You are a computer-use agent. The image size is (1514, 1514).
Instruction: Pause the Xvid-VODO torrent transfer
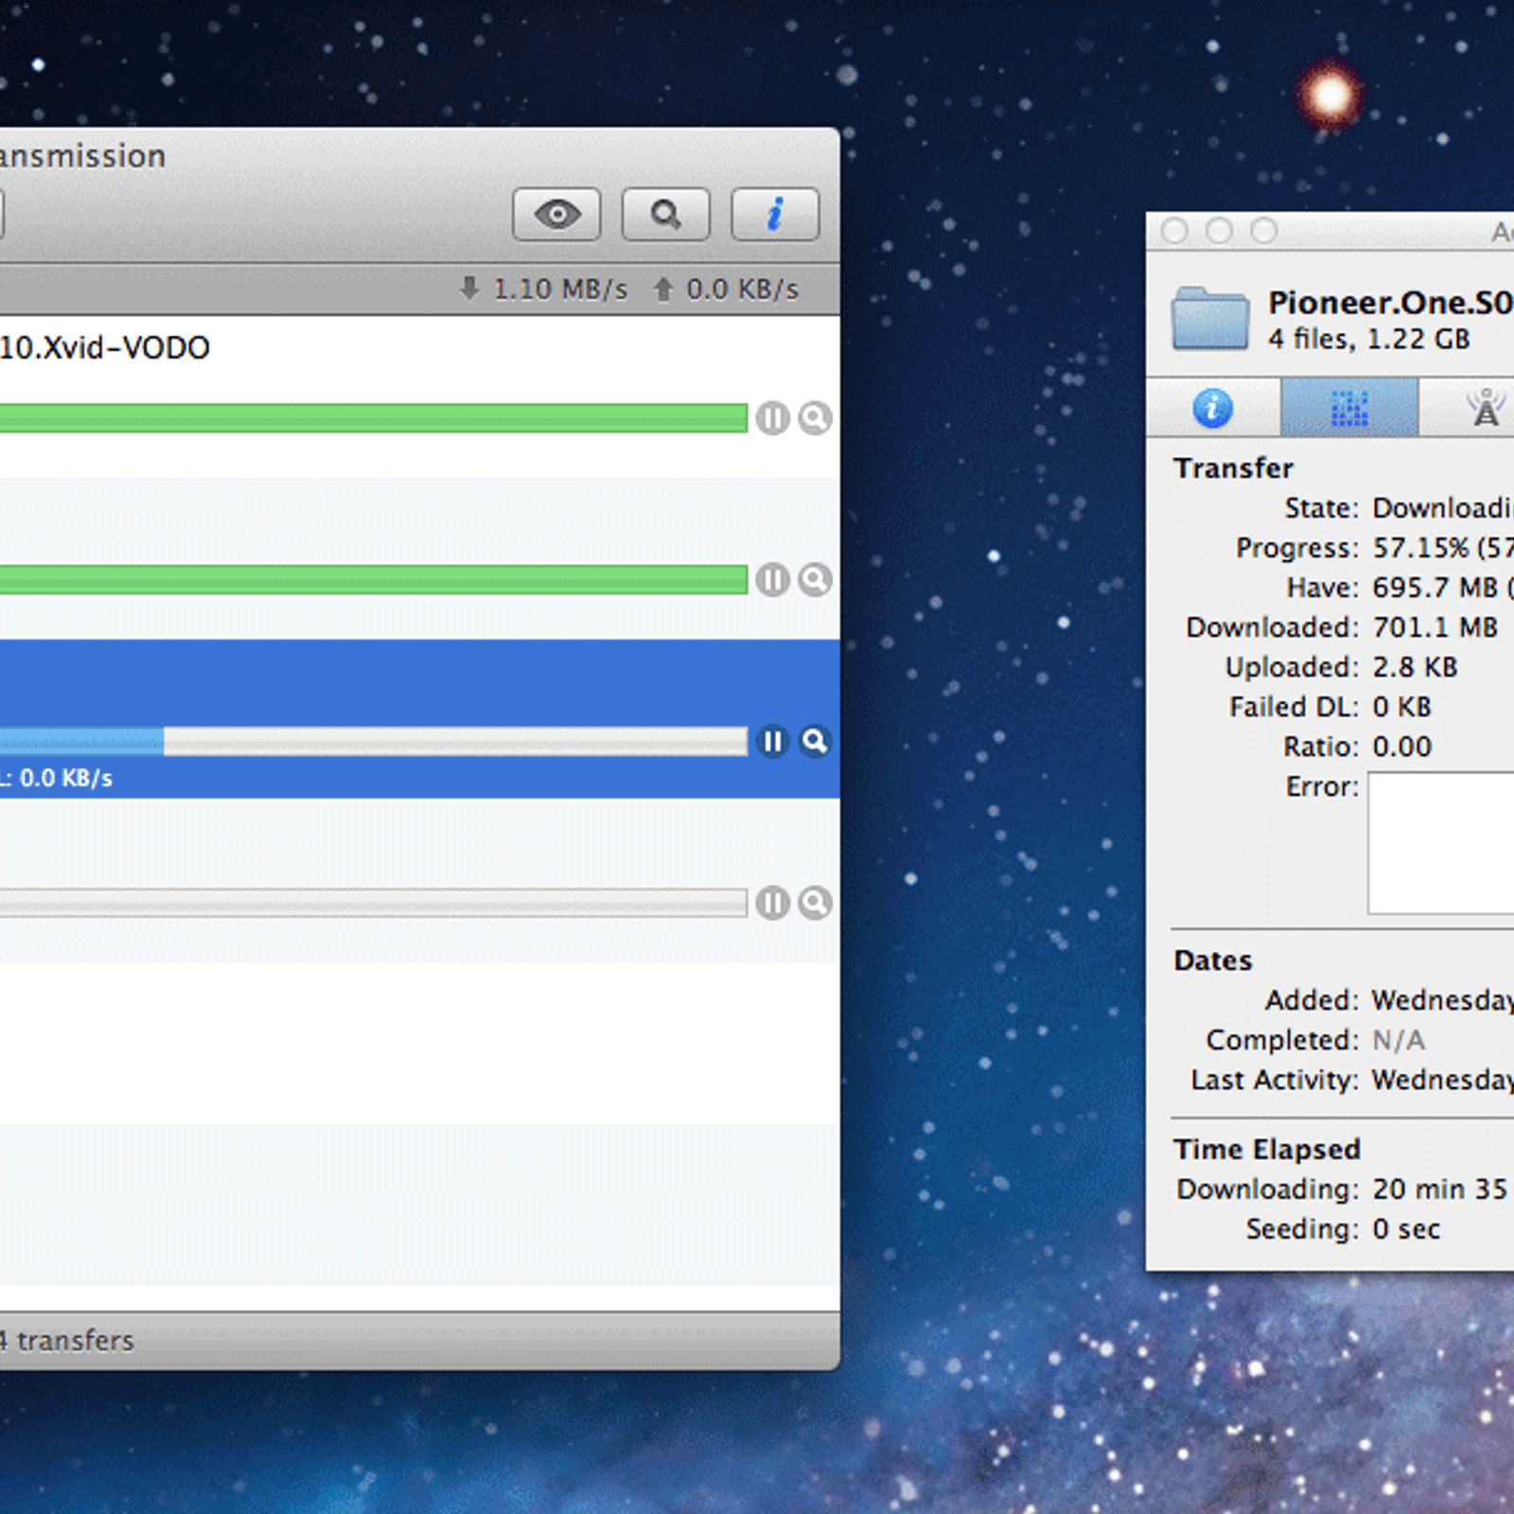point(773,417)
